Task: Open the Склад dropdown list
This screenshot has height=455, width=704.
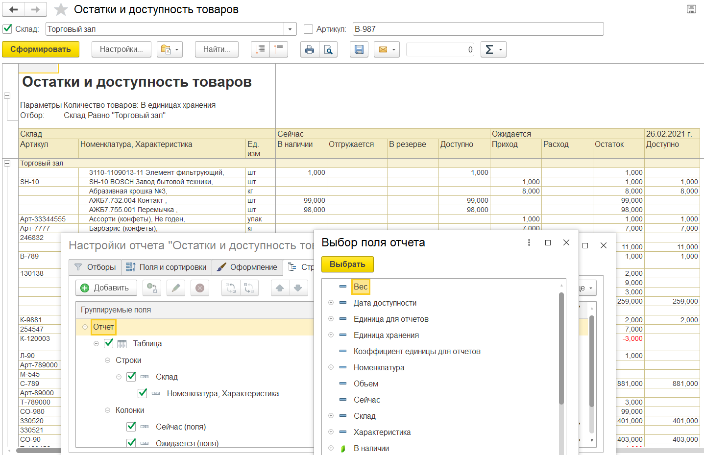Action: click(290, 29)
